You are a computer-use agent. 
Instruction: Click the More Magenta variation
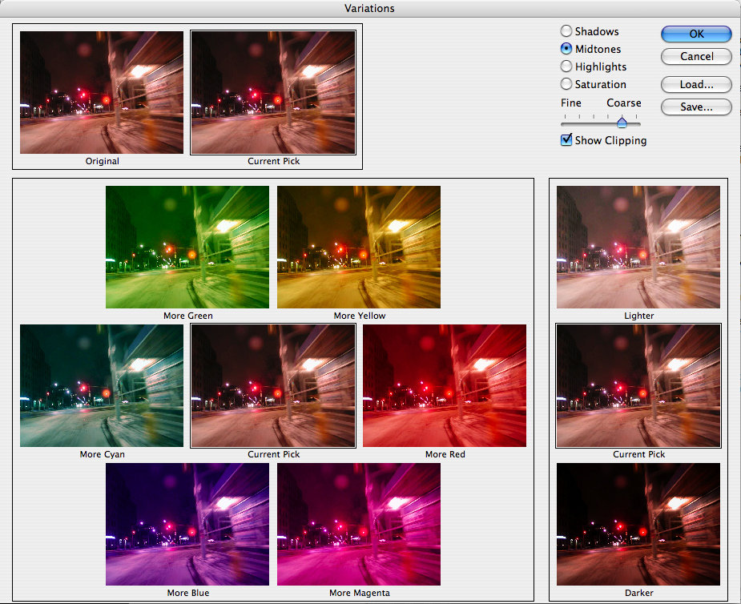click(359, 524)
